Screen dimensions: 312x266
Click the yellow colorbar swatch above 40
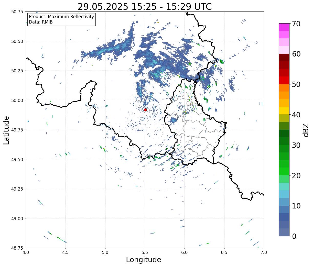click(284, 110)
